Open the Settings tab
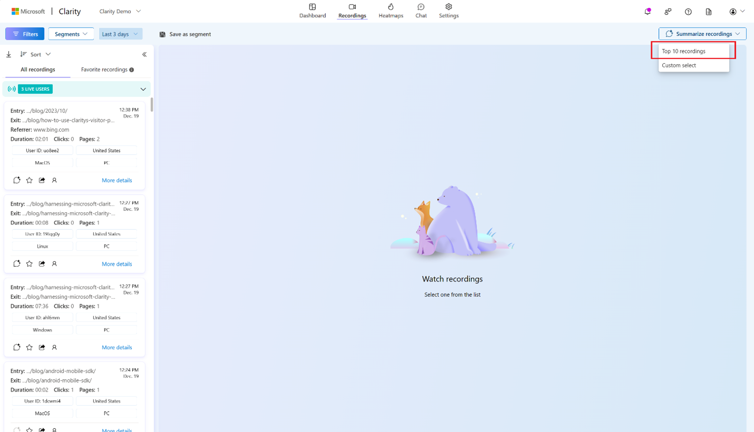This screenshot has width=754, height=432. tap(449, 11)
